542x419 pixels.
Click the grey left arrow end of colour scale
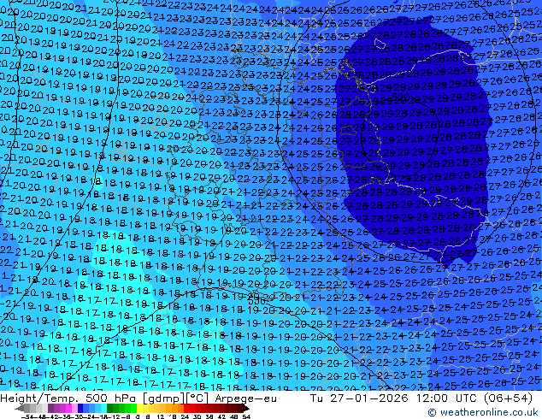[x=20, y=409]
